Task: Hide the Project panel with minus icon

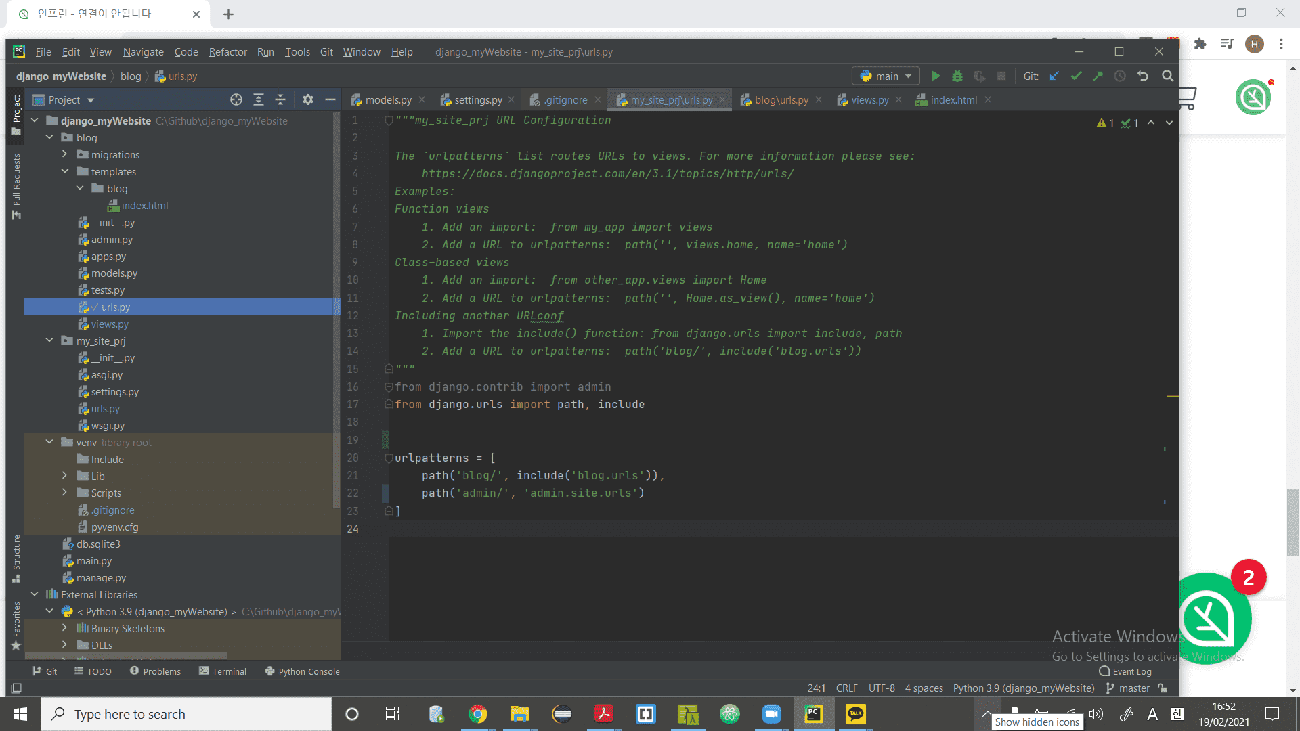Action: [330, 100]
